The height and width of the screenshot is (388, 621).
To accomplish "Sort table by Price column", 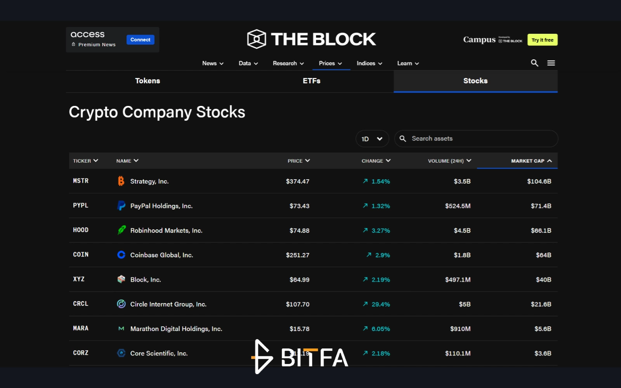I will (298, 161).
